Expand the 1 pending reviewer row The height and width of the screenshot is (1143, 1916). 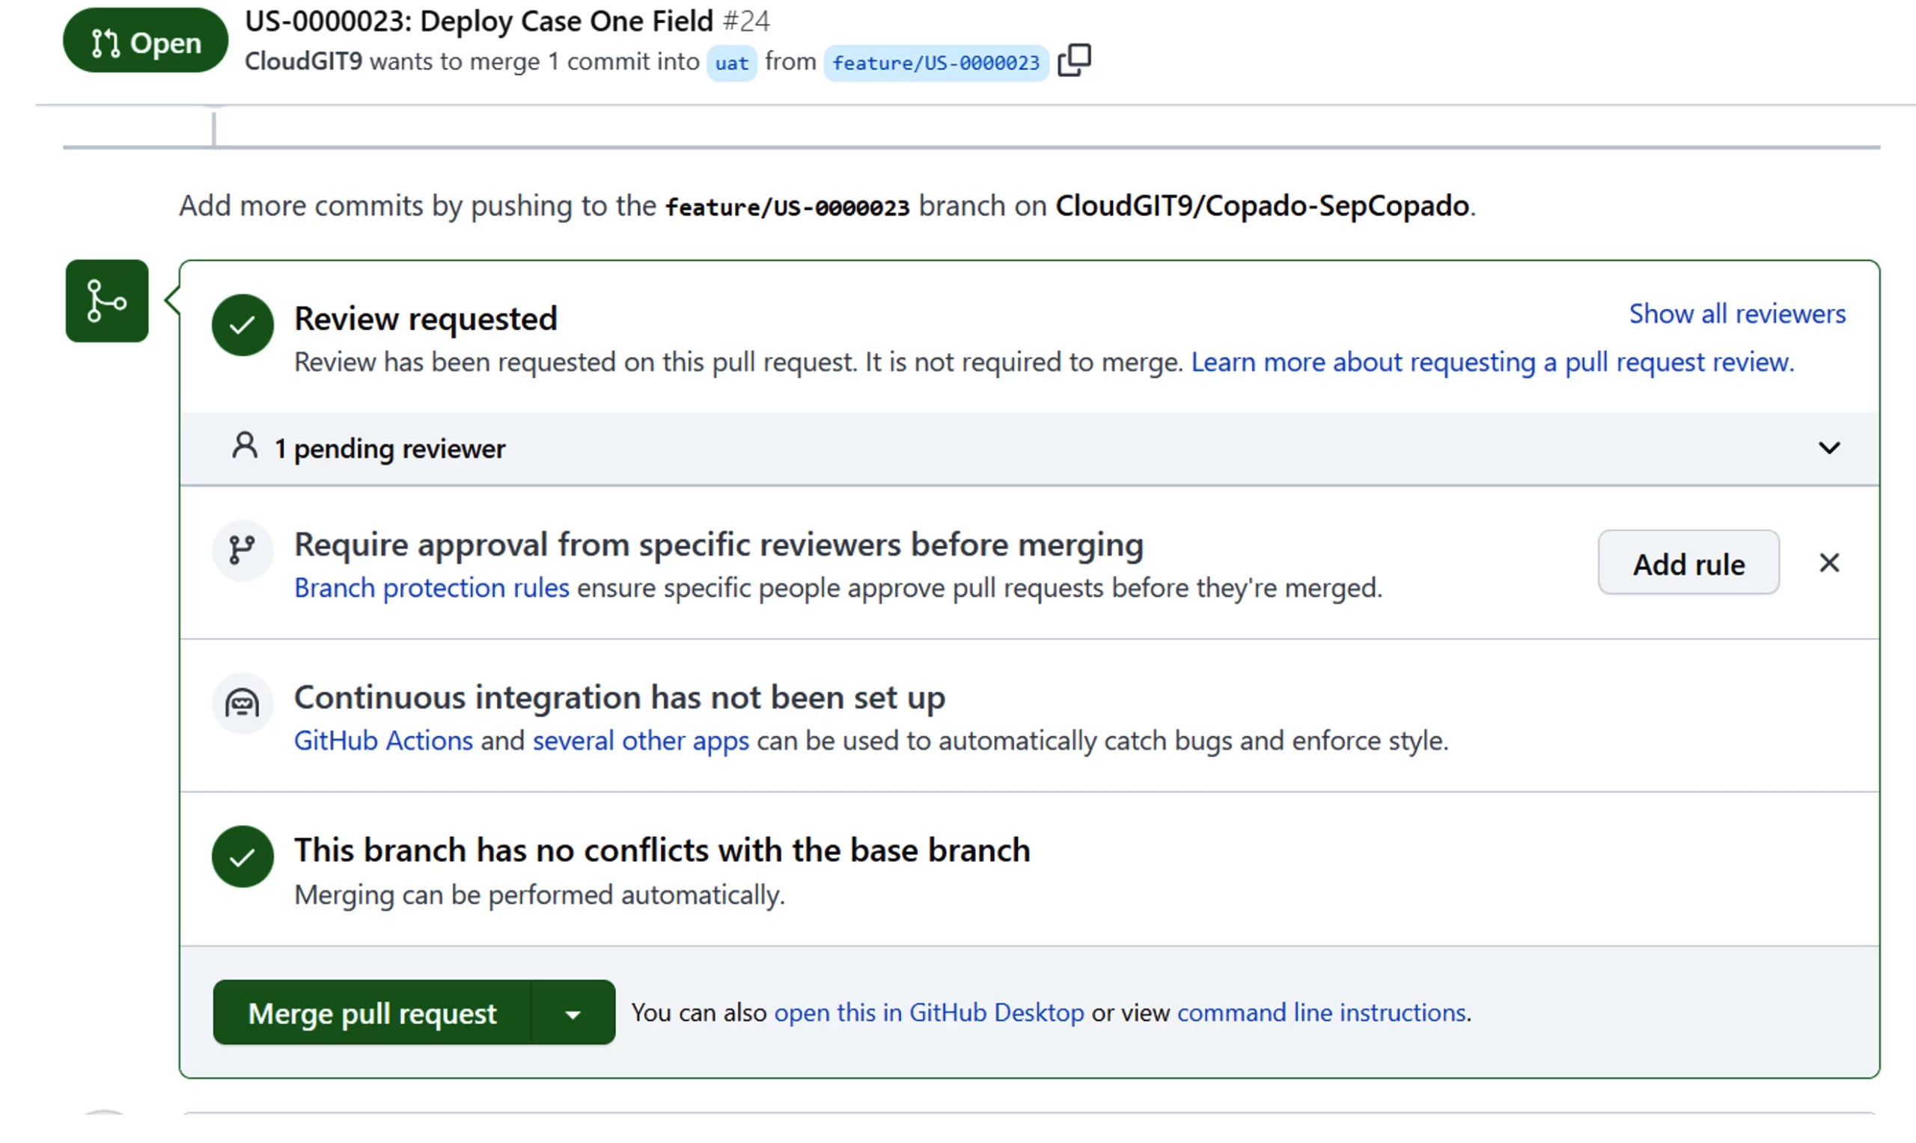(x=400, y=449)
